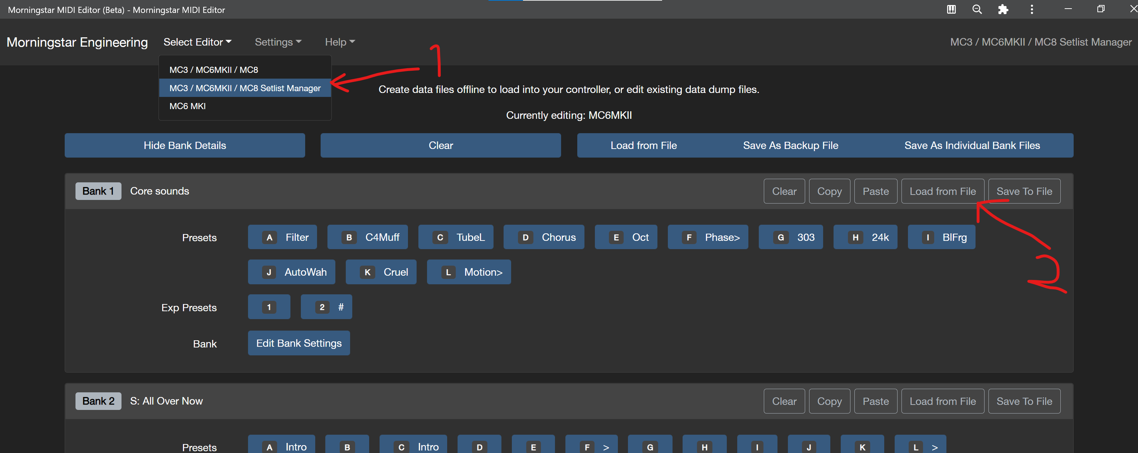
Task: Open preset J AutoWah
Action: (291, 272)
